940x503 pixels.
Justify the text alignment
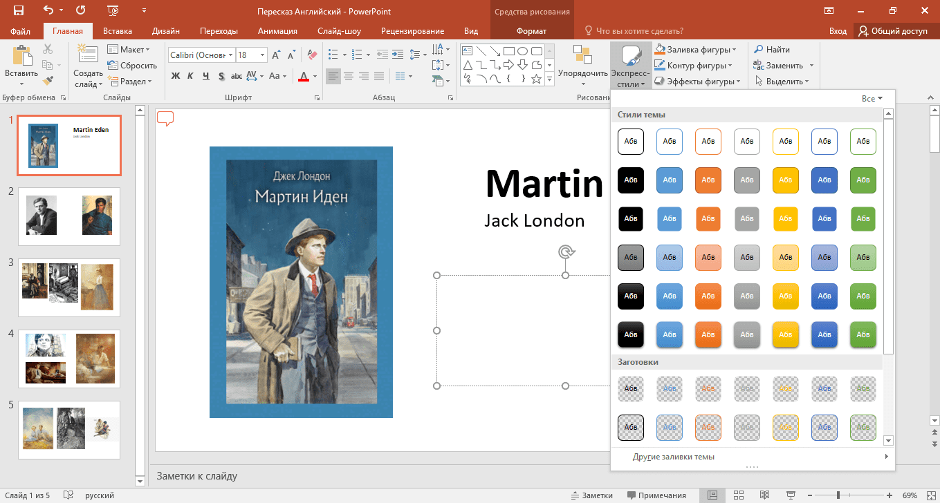(x=379, y=76)
